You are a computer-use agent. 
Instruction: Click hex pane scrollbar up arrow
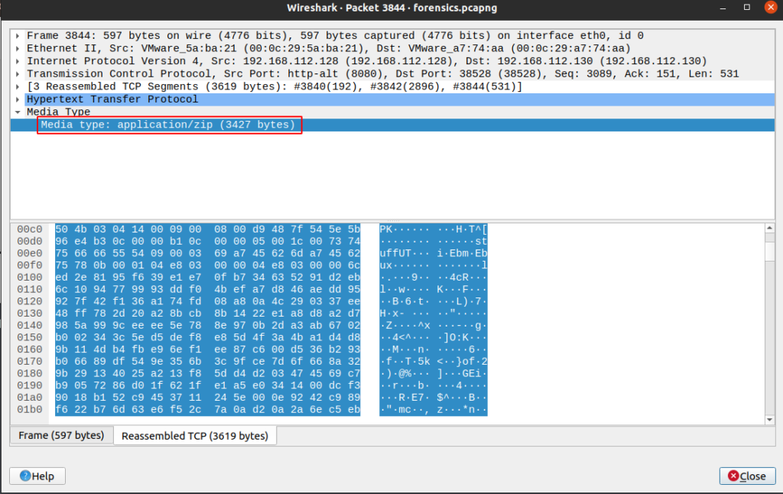click(x=769, y=229)
